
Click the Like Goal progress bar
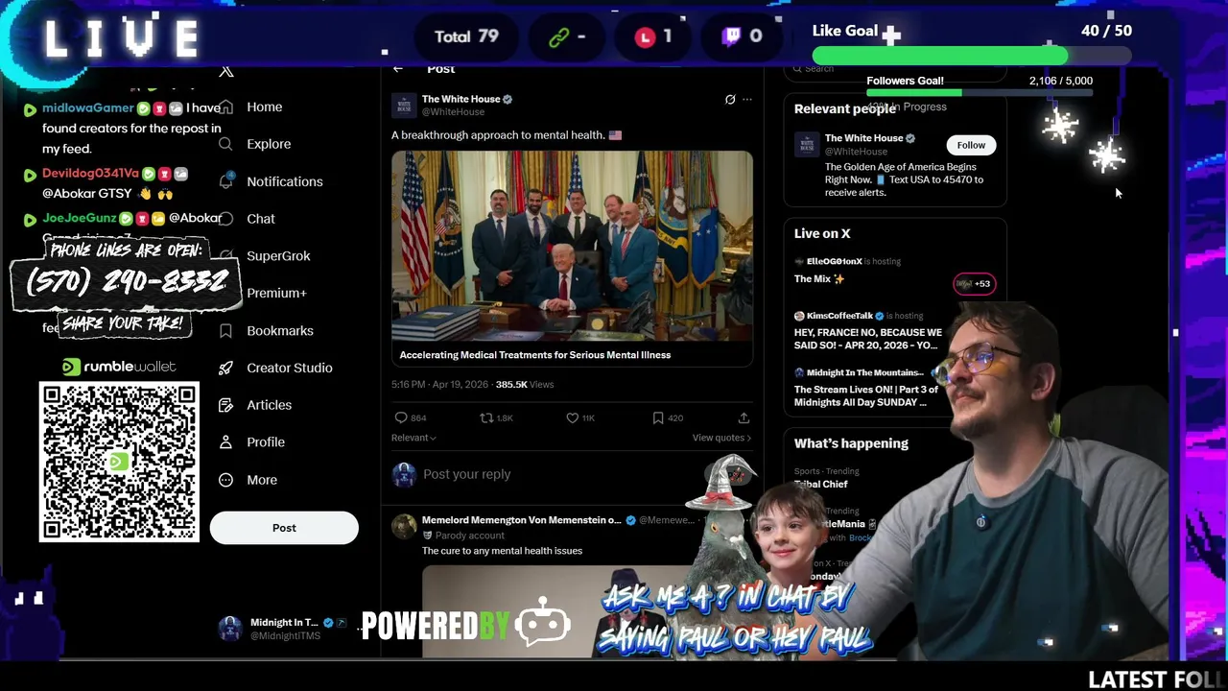972,58
